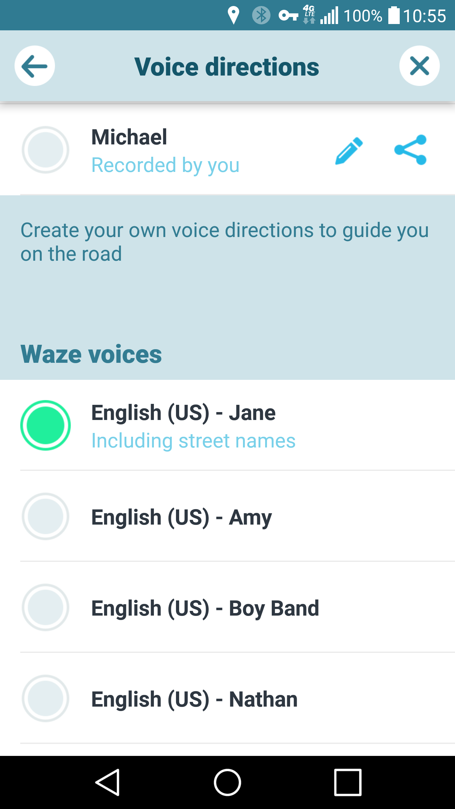The width and height of the screenshot is (455, 809).
Task: Select the Michael voice radio button
Action: (45, 150)
